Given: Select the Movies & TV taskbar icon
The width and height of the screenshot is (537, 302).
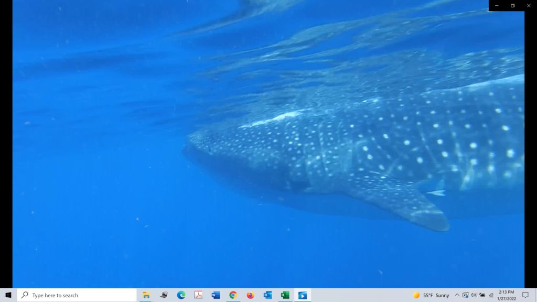Looking at the screenshot, I should [x=303, y=295].
